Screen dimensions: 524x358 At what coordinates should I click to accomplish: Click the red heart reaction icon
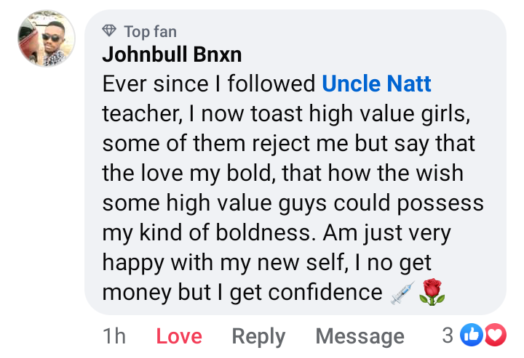click(495, 335)
